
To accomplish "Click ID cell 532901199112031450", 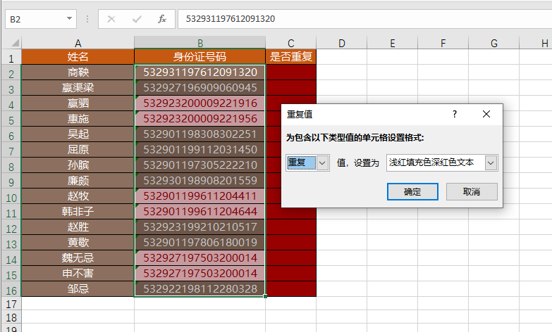I will pos(200,149).
